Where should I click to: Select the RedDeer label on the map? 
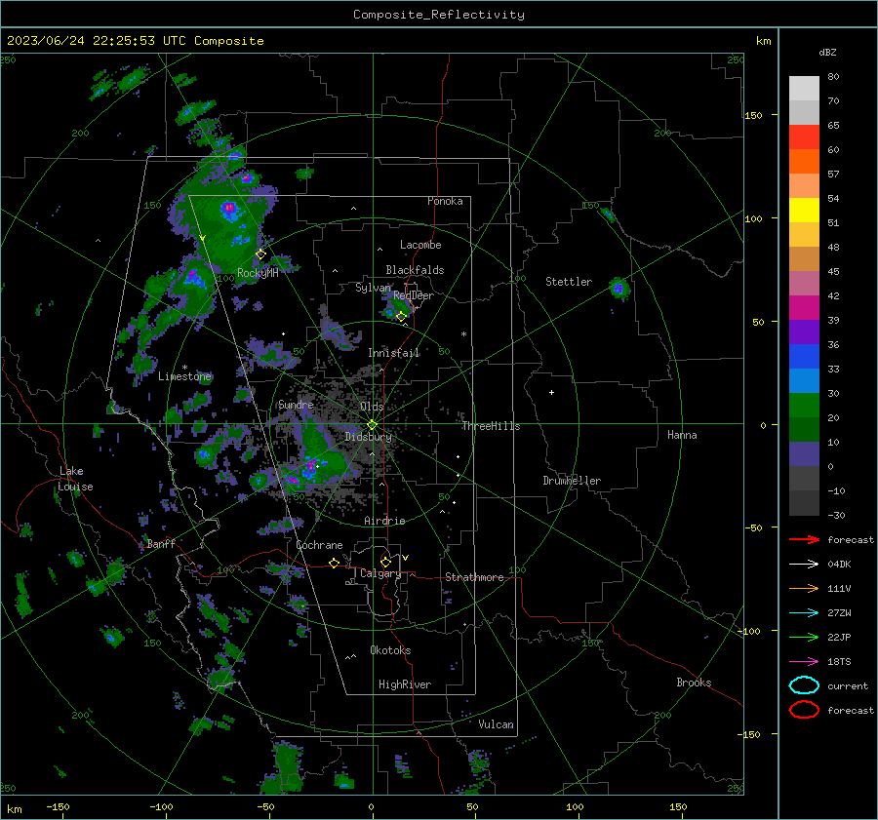(414, 295)
